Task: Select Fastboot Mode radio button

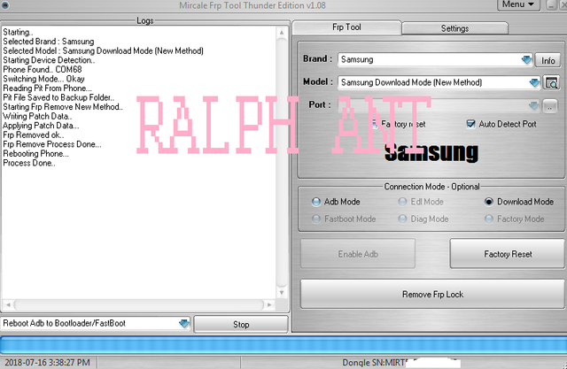Action: (x=316, y=219)
